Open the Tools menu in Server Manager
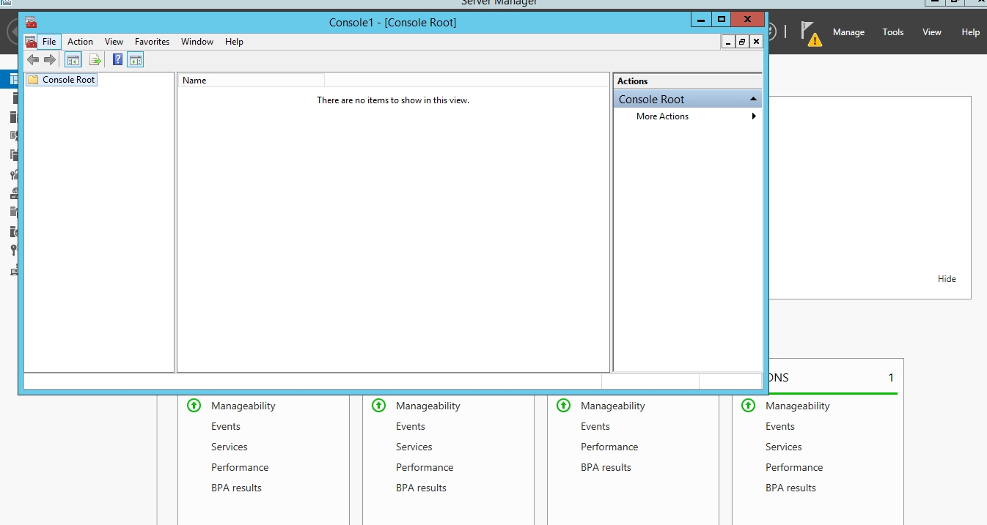This screenshot has width=987, height=525. point(892,32)
